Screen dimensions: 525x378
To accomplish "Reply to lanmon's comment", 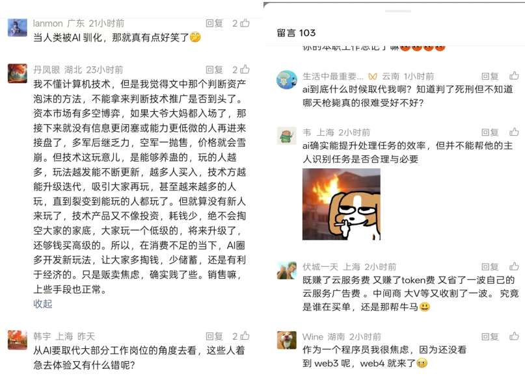I will pyautogui.click(x=214, y=23).
